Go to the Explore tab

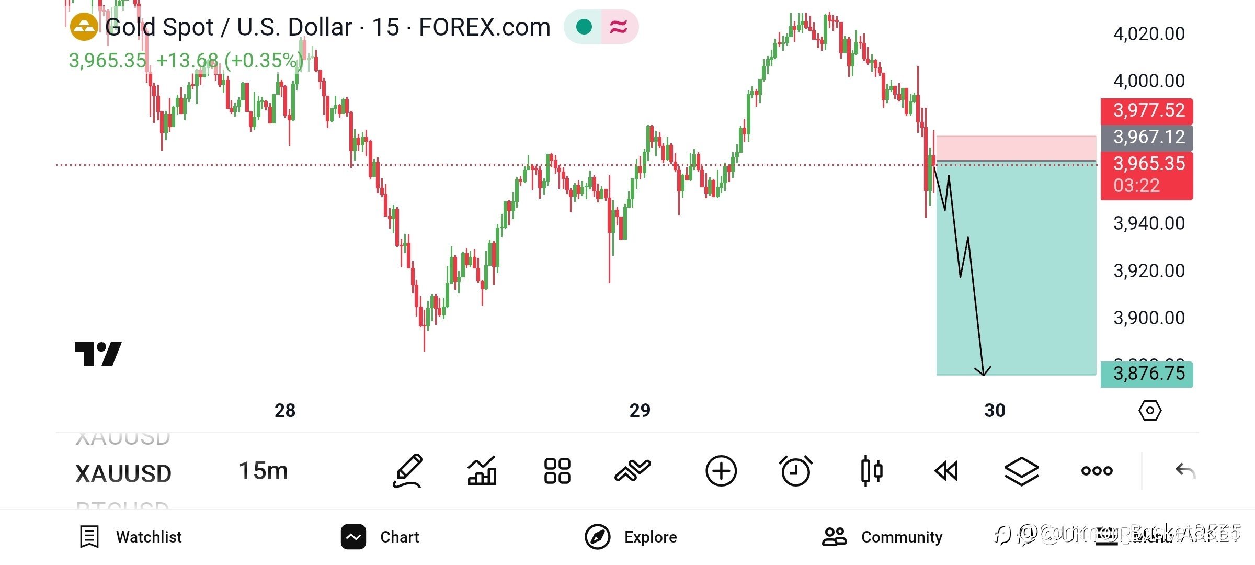(631, 537)
